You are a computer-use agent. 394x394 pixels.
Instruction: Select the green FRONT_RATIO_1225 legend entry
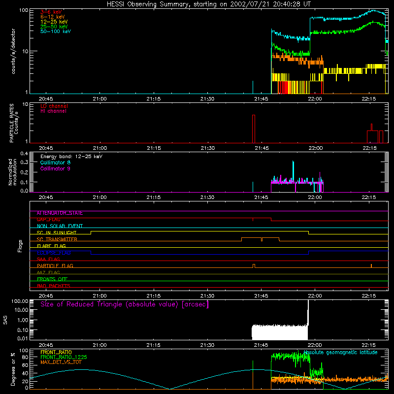(64, 357)
